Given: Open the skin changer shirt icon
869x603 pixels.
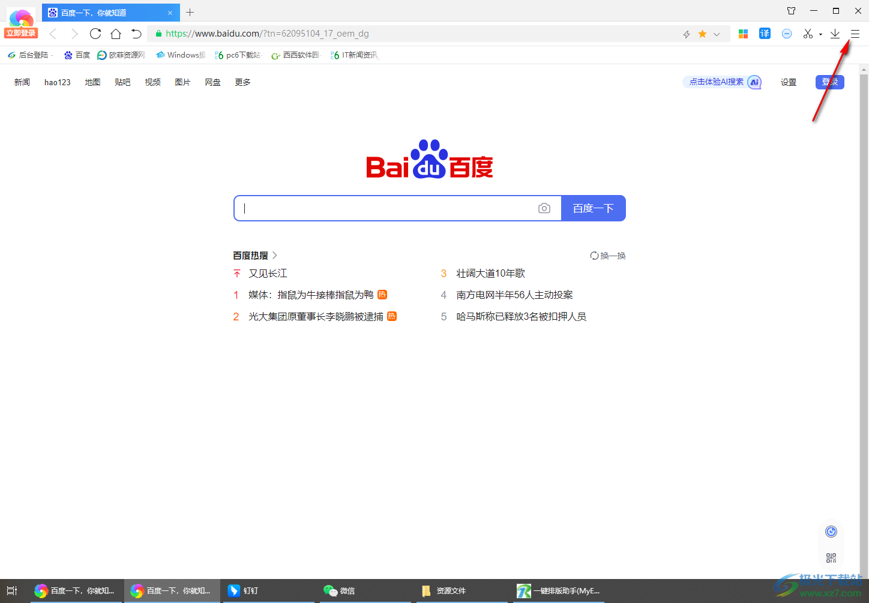Looking at the screenshot, I should tap(791, 11).
